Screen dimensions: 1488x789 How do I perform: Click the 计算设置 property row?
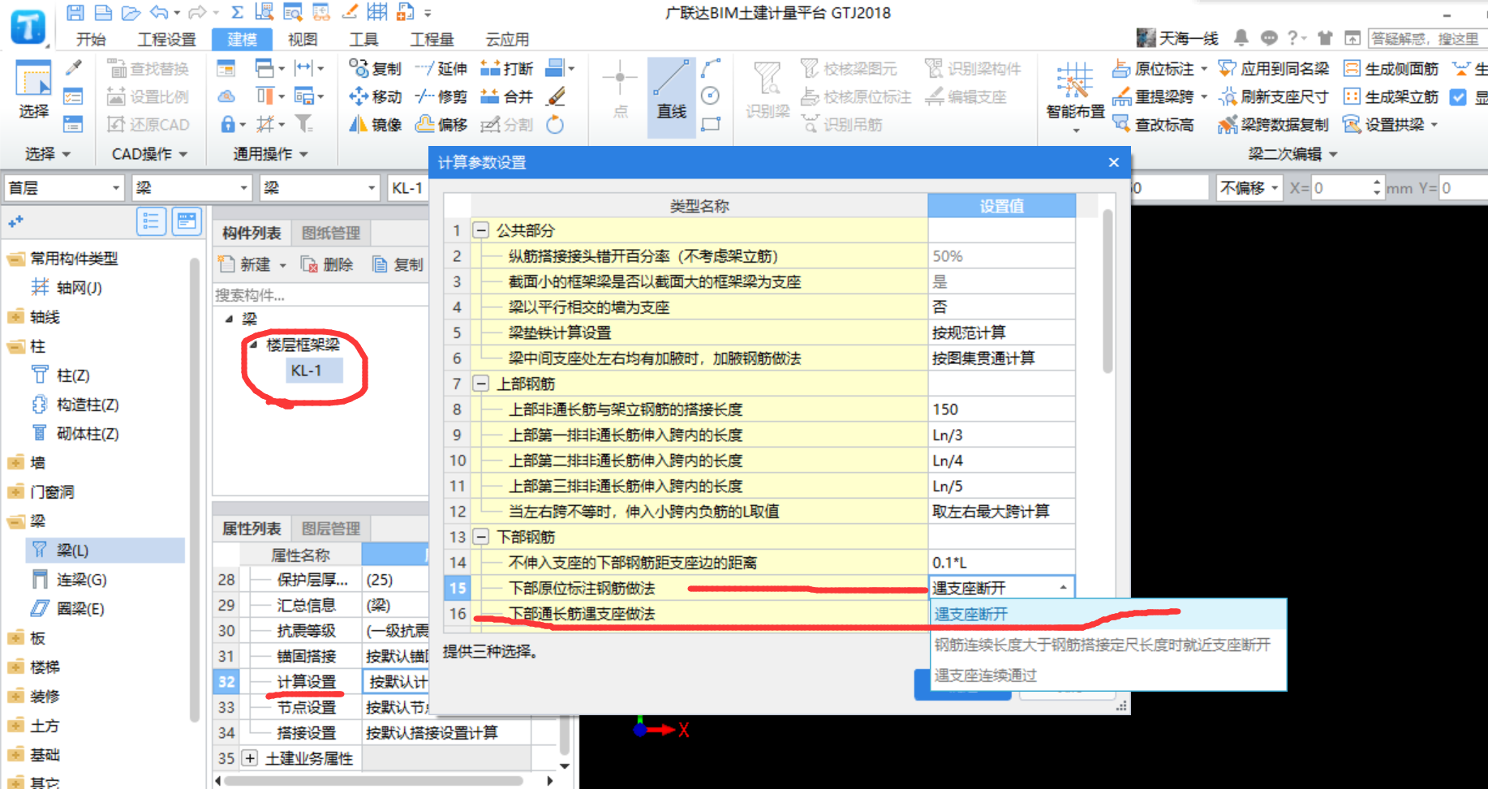coord(320,681)
